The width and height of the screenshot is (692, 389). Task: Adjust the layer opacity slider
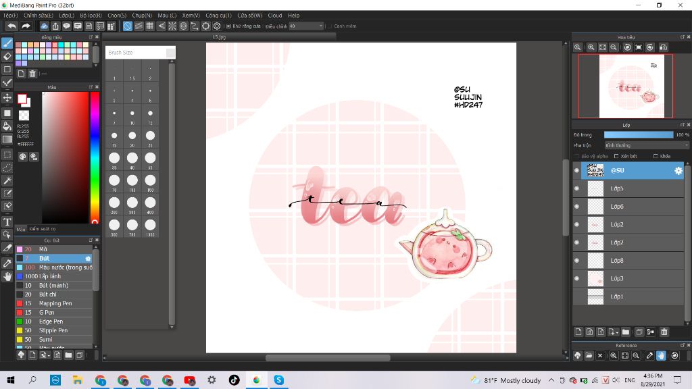(x=639, y=134)
